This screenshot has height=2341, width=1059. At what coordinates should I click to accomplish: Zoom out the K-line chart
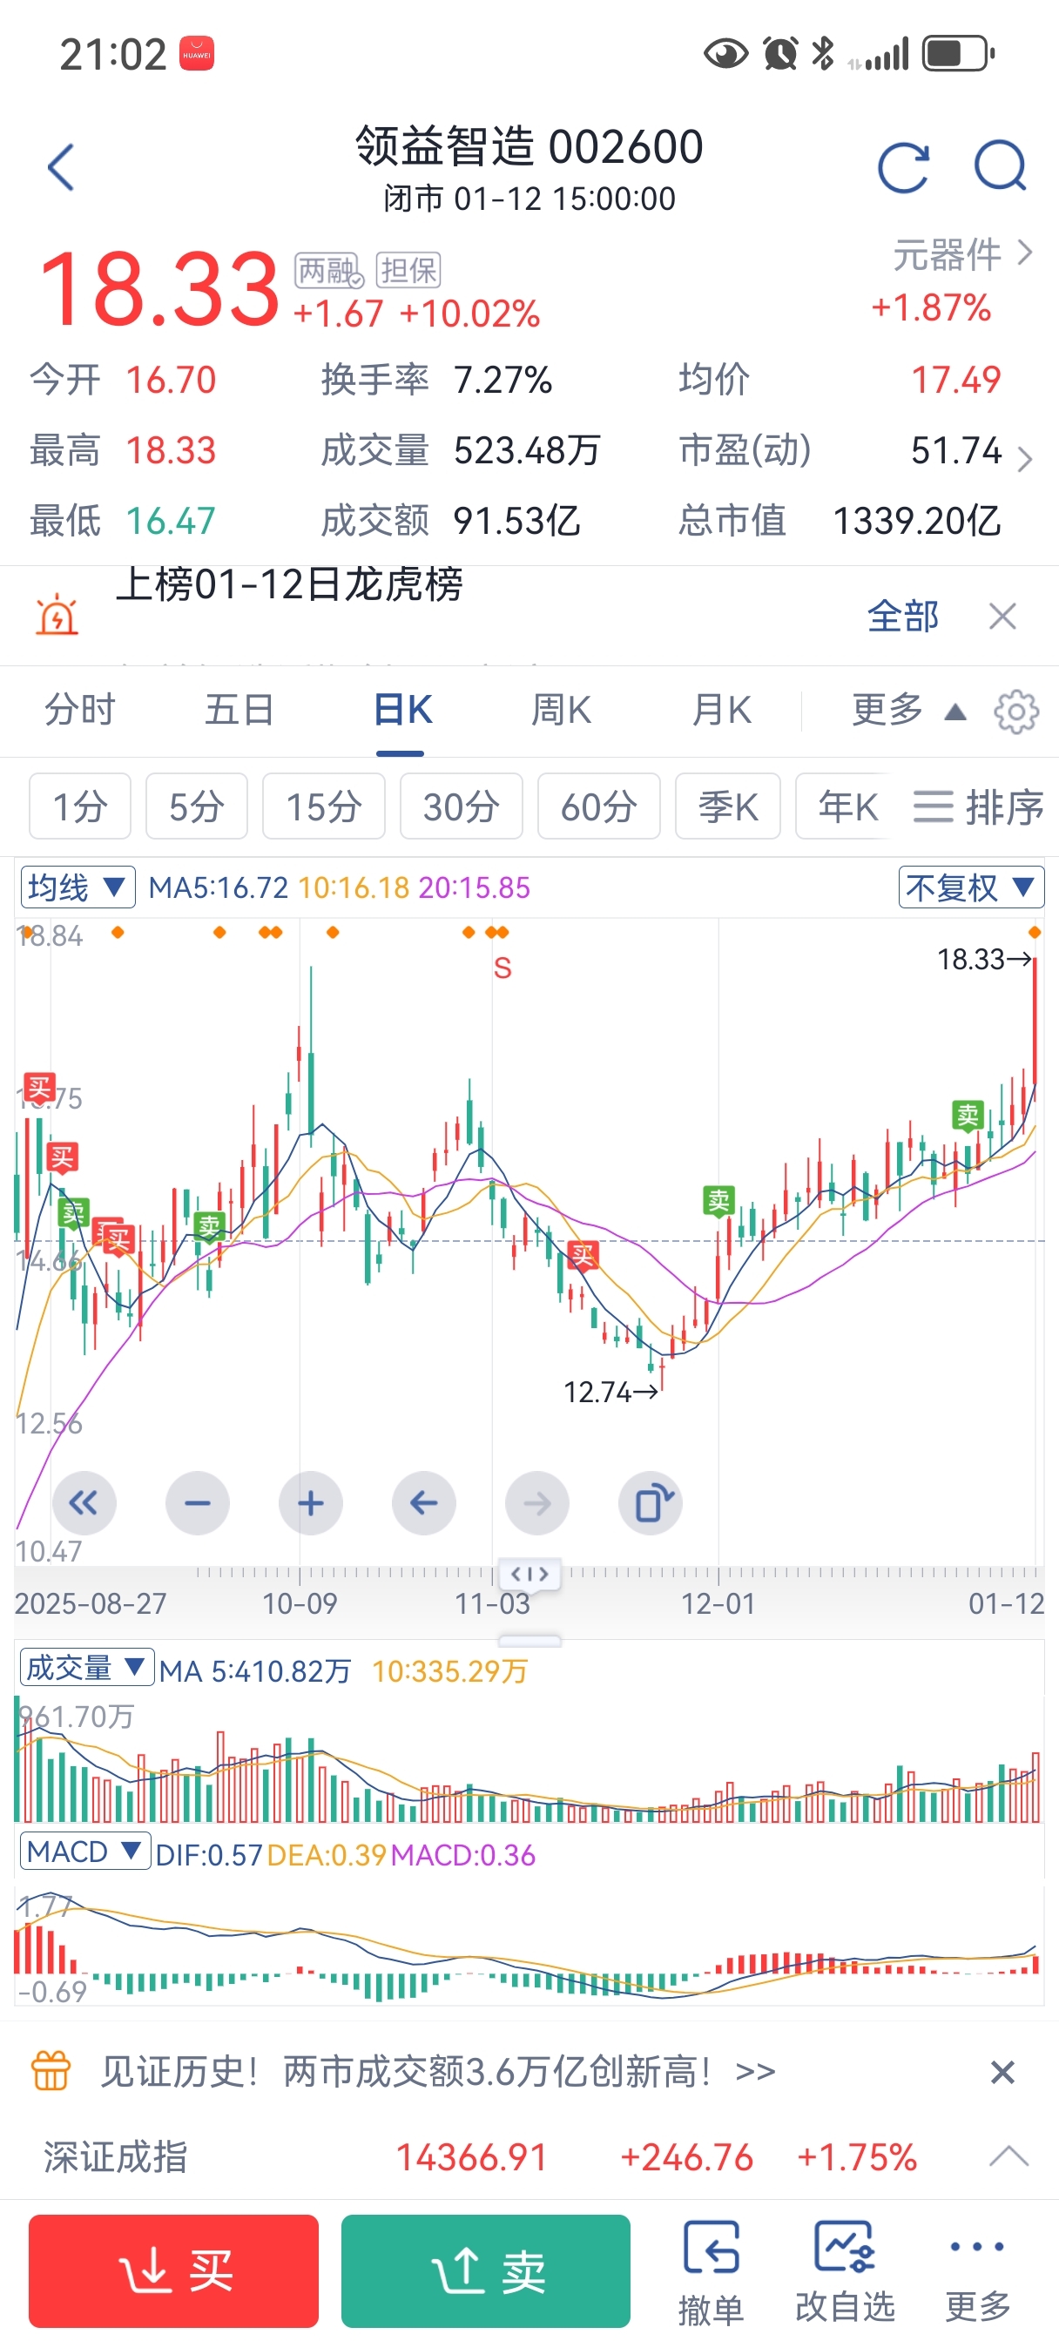[197, 1503]
